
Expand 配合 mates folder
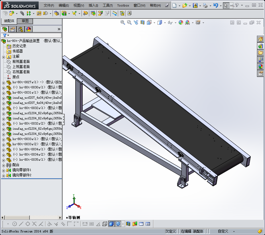pyautogui.click(x=3, y=166)
